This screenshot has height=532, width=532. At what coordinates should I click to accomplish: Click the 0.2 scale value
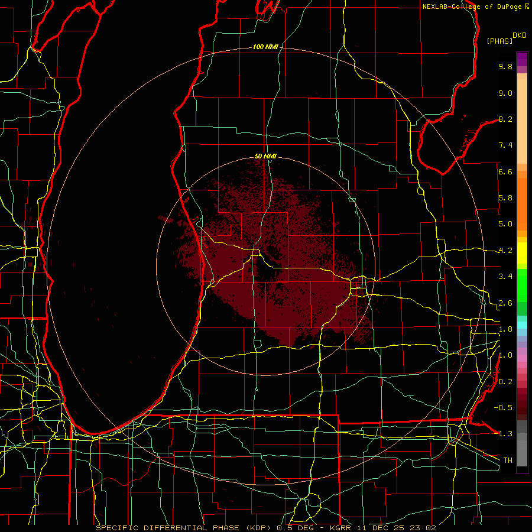[x=505, y=382]
